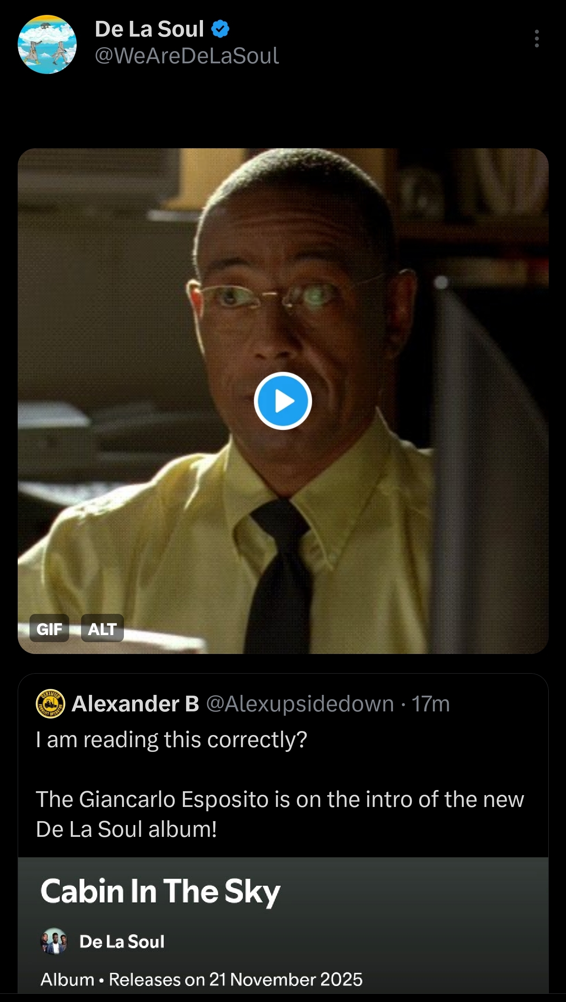Tap the blue verified badge
The image size is (566, 1002).
tap(220, 29)
